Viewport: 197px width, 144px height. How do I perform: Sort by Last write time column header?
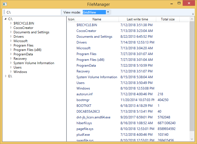pyautogui.click(x=137, y=19)
